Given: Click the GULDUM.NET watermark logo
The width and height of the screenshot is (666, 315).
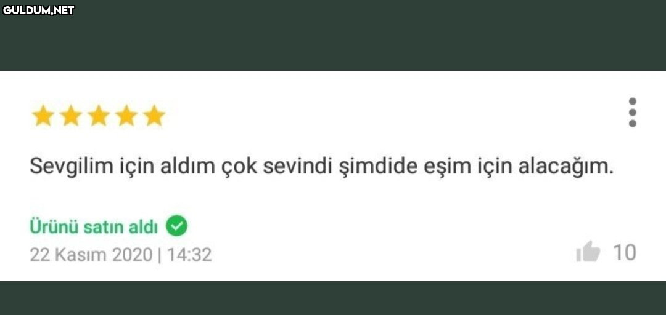Looking at the screenshot, I should (39, 10).
